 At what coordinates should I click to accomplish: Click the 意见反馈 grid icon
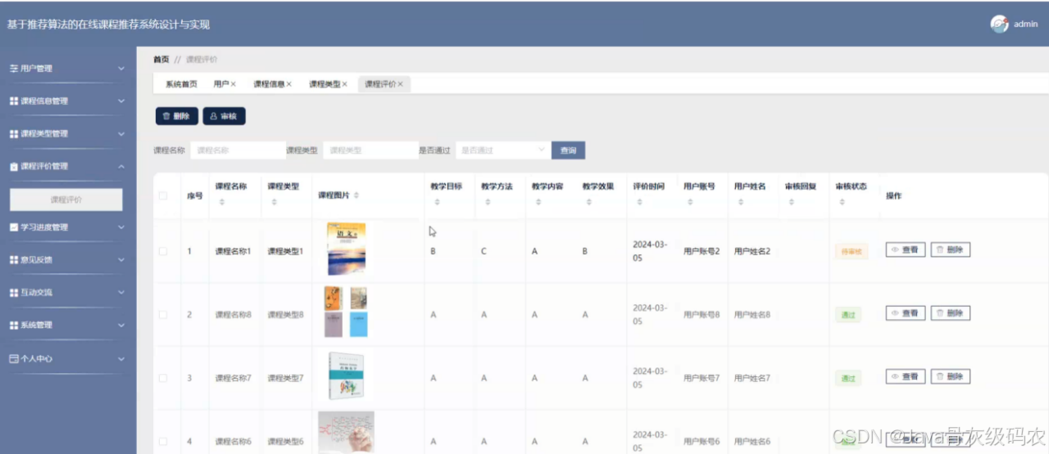13,259
